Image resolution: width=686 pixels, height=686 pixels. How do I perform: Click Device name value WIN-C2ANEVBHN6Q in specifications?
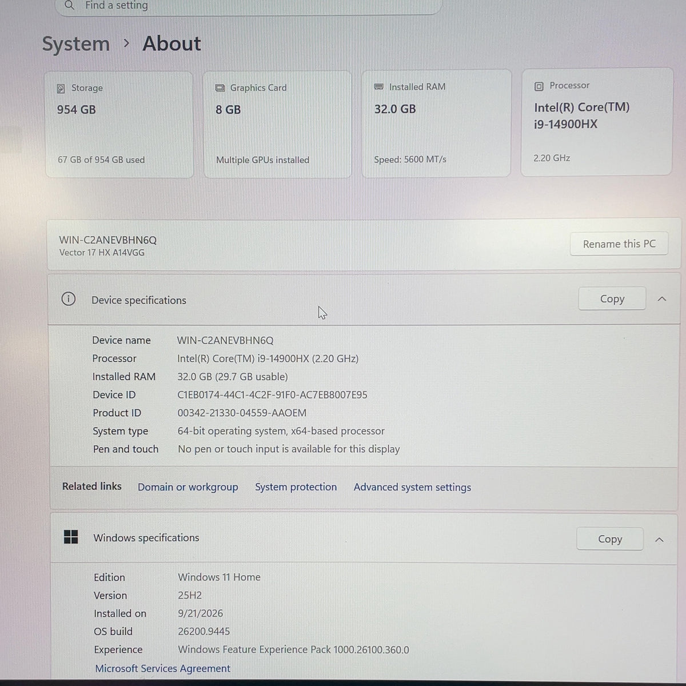[225, 340]
